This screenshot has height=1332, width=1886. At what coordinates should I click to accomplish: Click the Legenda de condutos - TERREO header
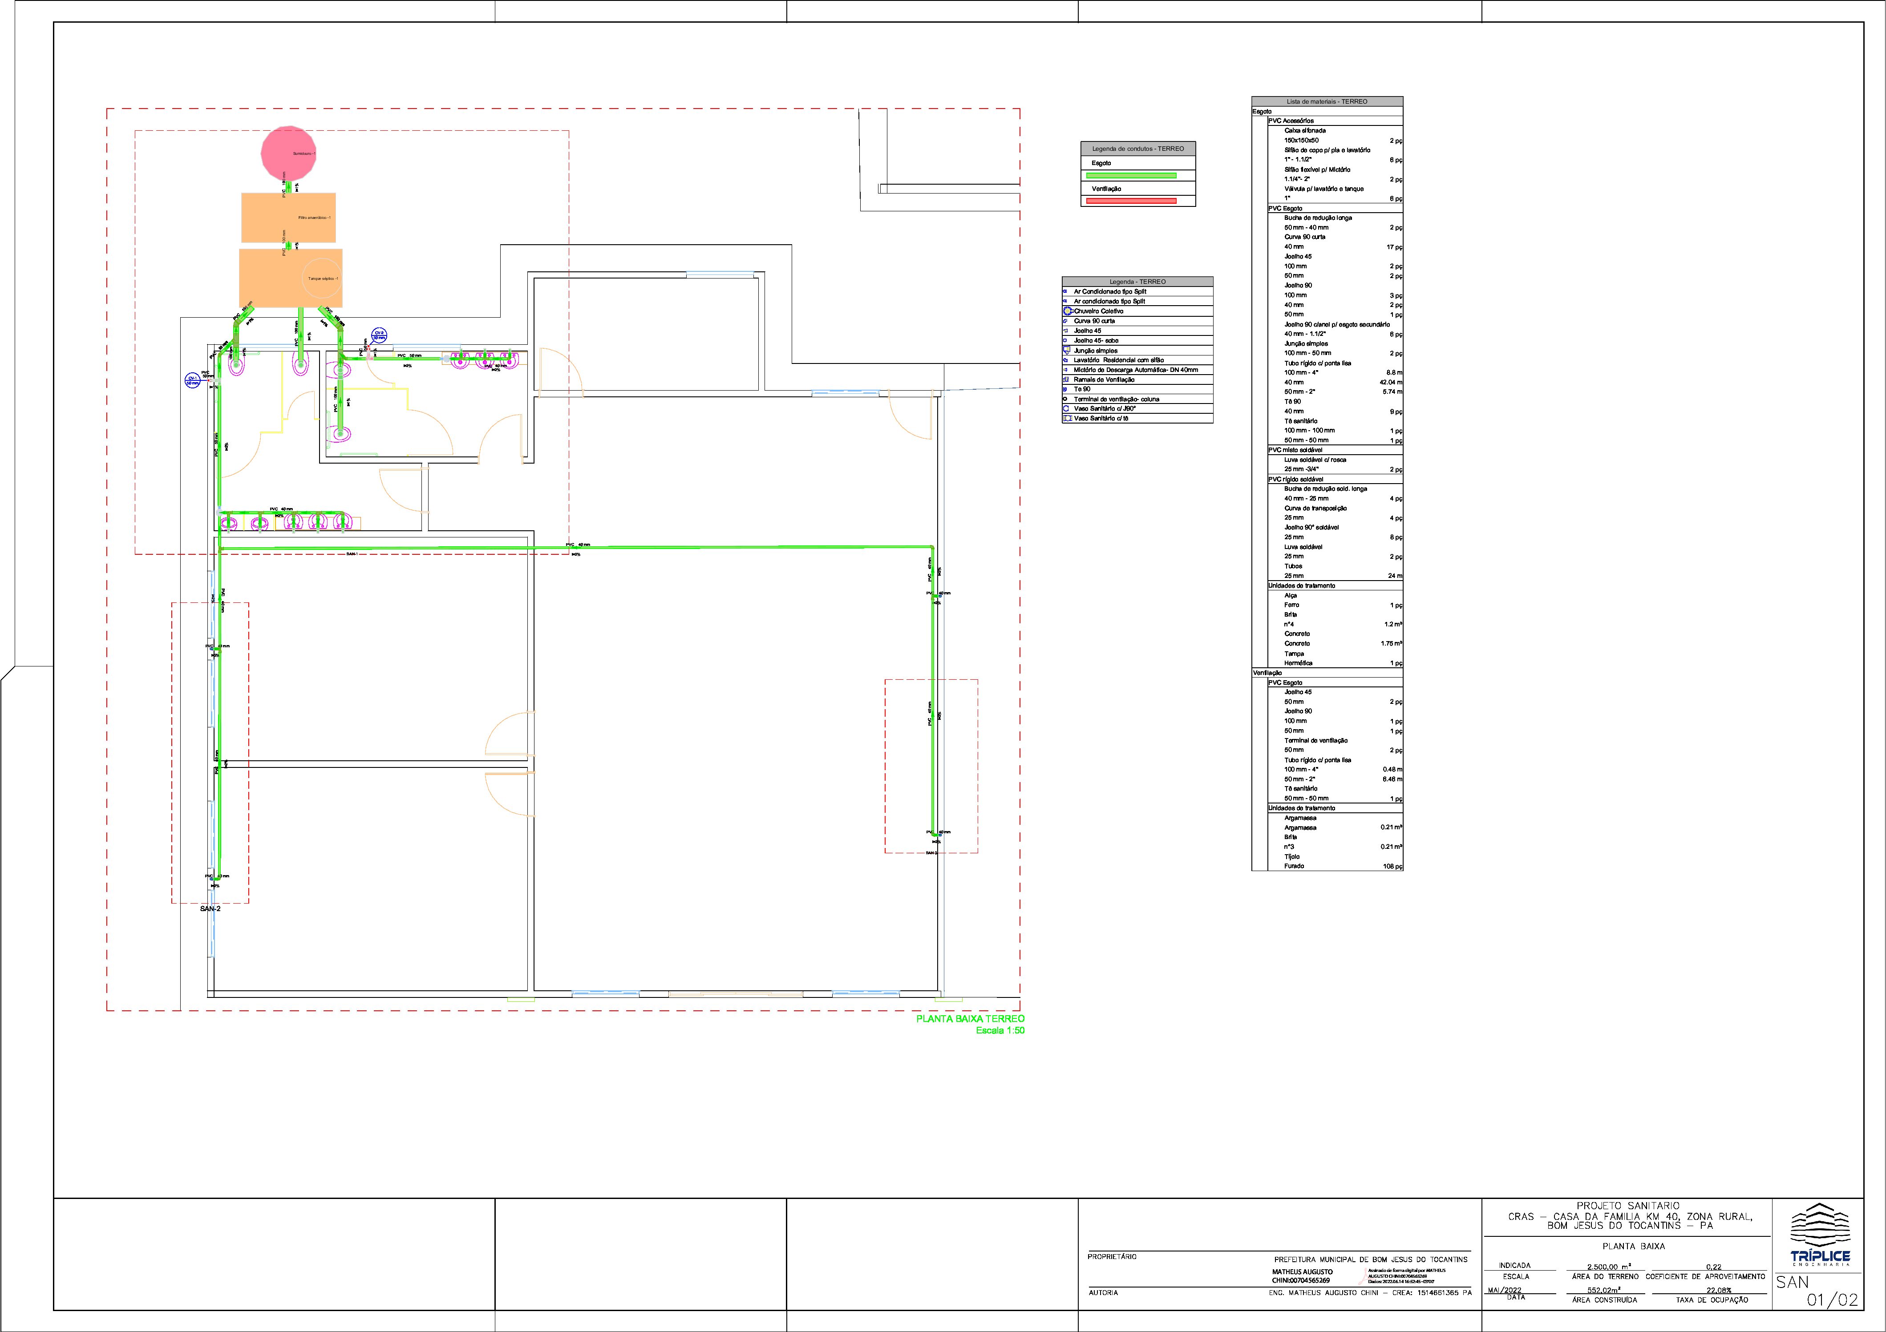coord(1137,149)
